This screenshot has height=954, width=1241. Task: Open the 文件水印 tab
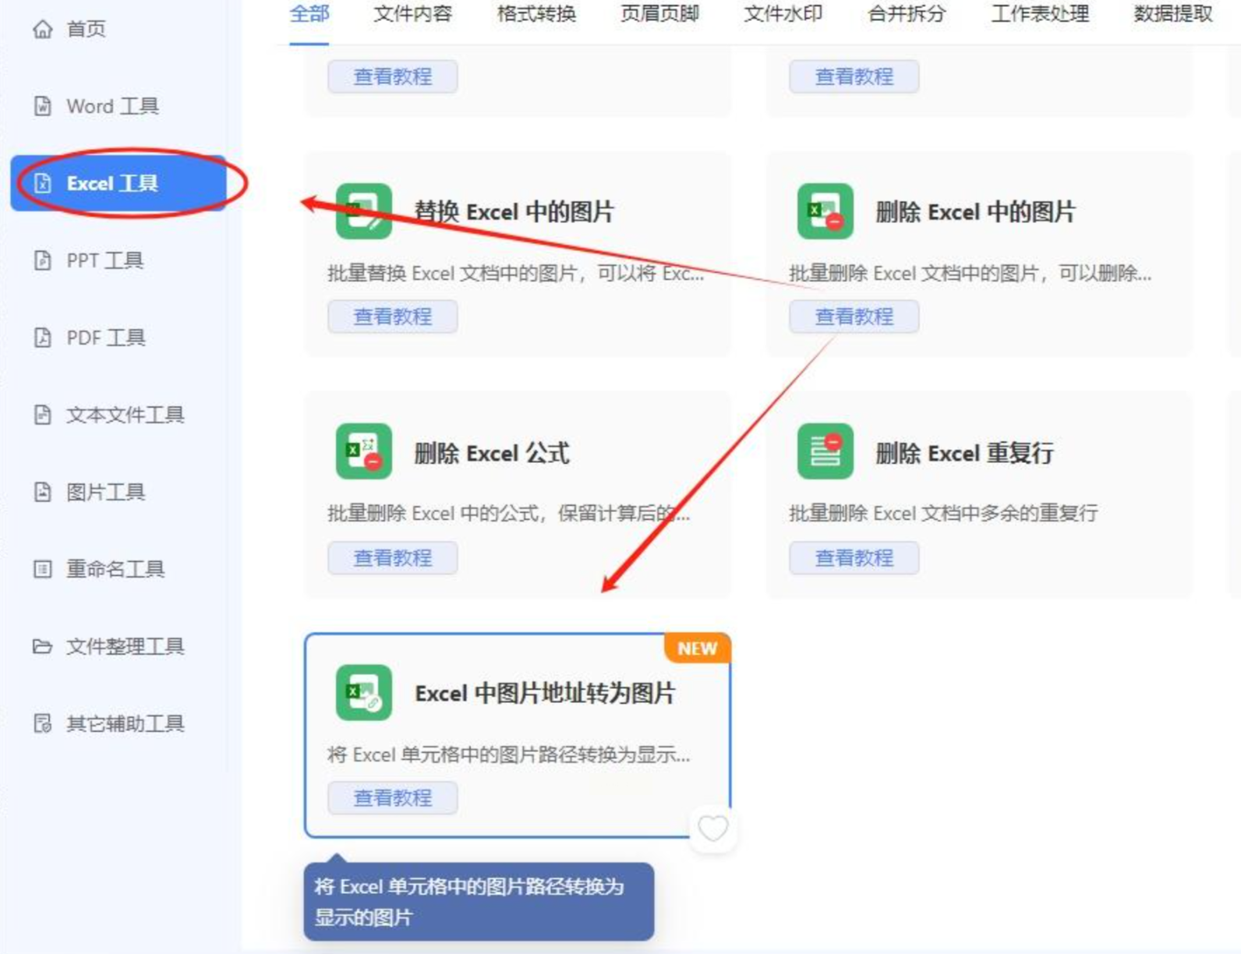coord(783,14)
